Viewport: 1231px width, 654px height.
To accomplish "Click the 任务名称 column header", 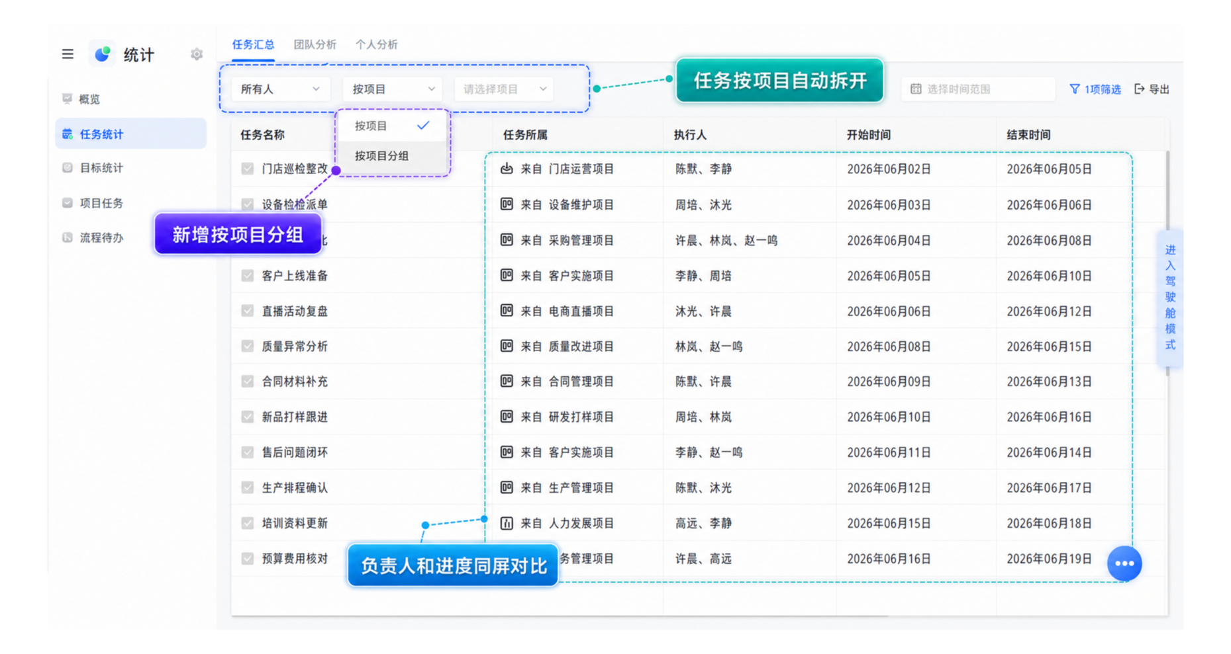I will [x=262, y=135].
